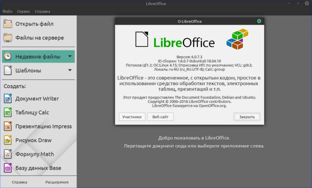Click Справка button at sidebar bottom
Screen dimensions: 312x188
pyautogui.click(x=19, y=182)
